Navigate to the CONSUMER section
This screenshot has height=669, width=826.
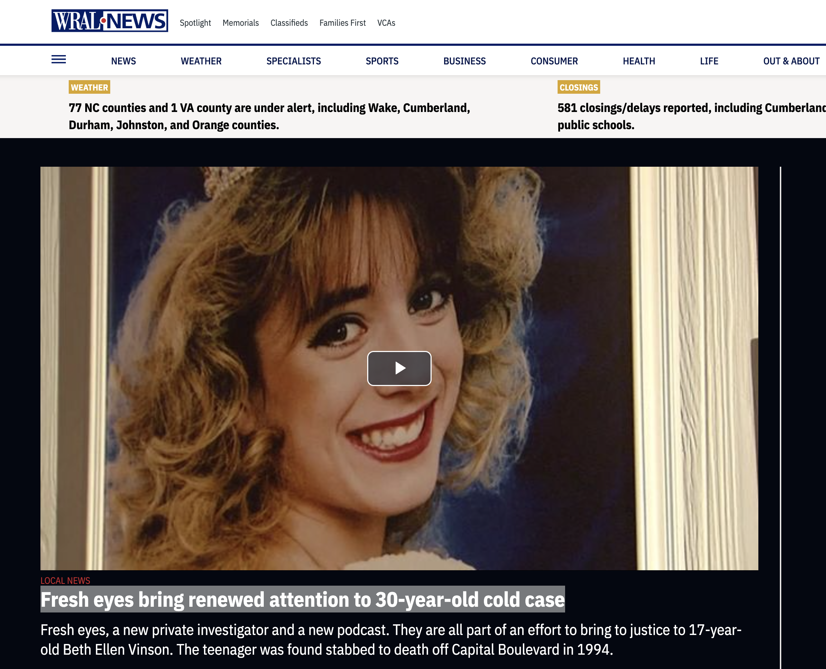(554, 61)
